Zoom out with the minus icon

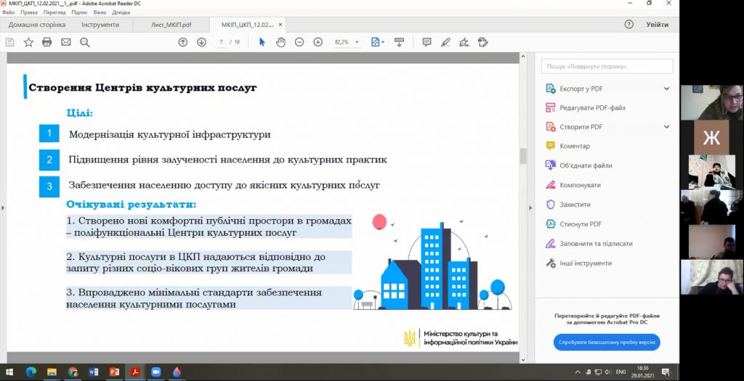(299, 42)
